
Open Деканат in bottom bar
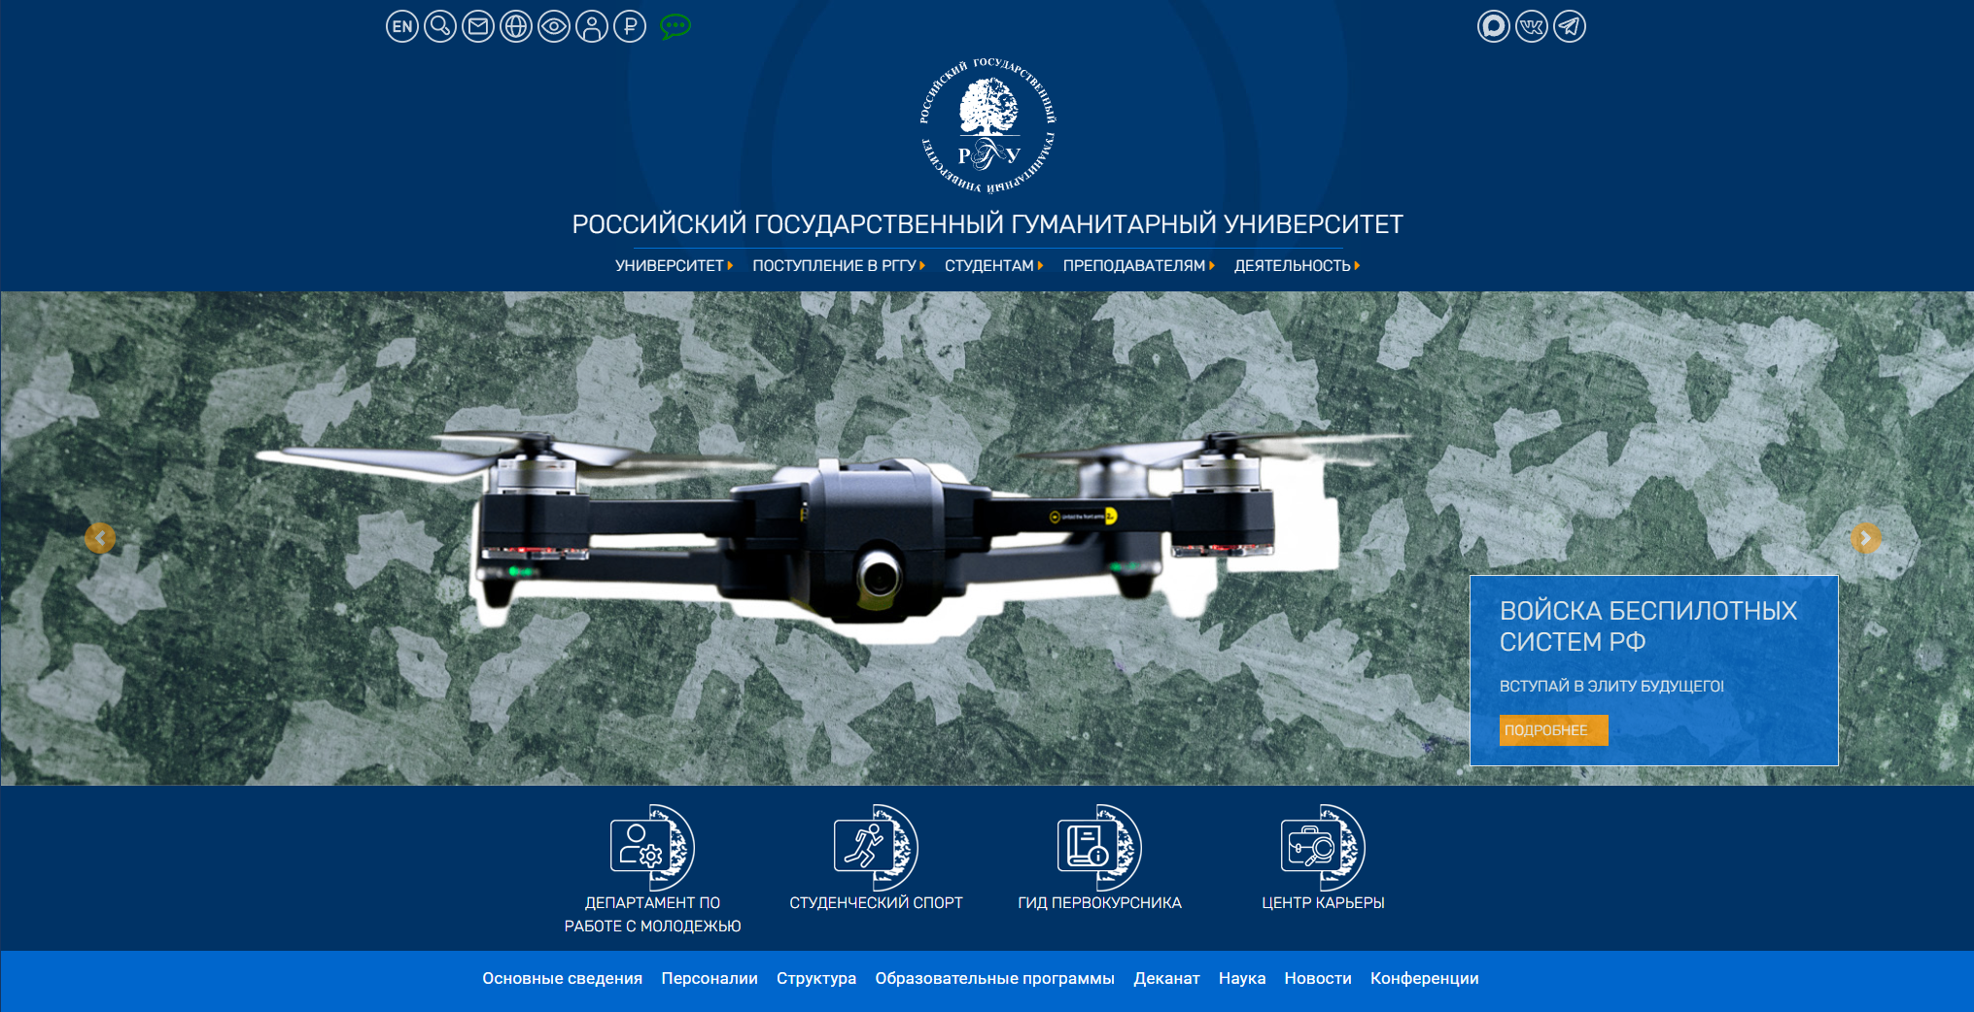(1166, 978)
